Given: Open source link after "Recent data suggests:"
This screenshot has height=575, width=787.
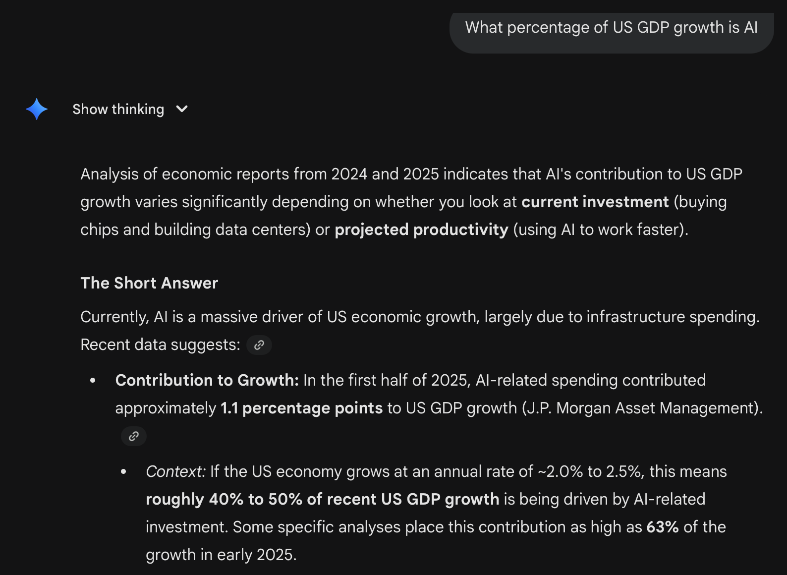Looking at the screenshot, I should [259, 345].
